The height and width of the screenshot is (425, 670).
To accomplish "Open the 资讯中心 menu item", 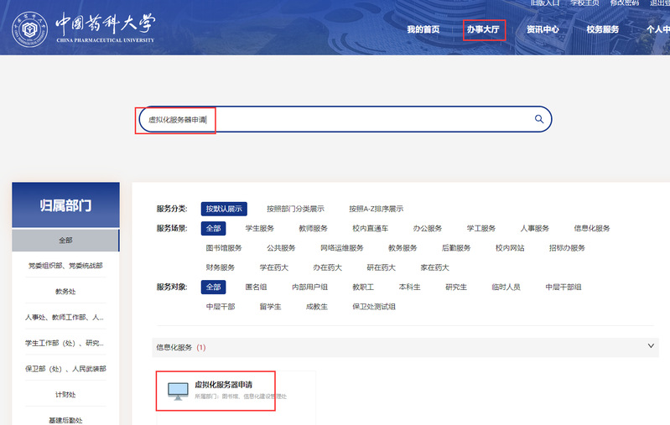I will (543, 29).
